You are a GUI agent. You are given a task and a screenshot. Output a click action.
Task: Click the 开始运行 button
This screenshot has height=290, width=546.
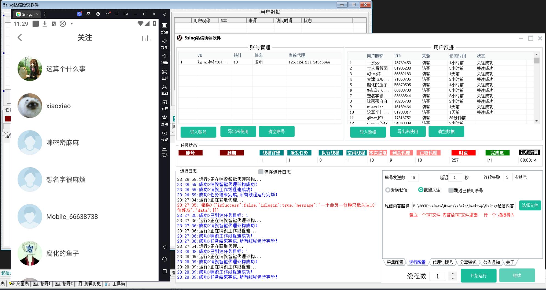coord(478,275)
